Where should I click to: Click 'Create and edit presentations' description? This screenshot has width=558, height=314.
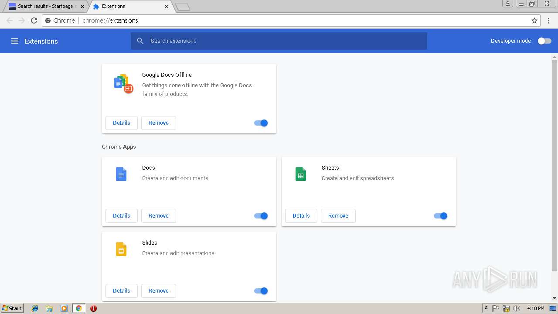tap(178, 253)
